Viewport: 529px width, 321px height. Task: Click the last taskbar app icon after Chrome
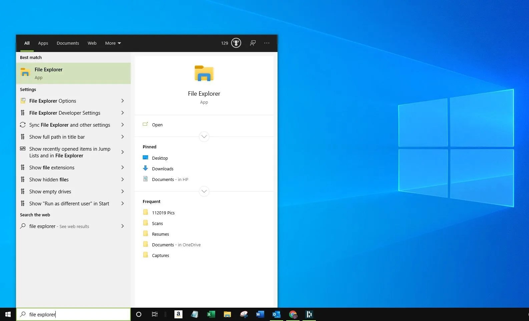pyautogui.click(x=309, y=314)
